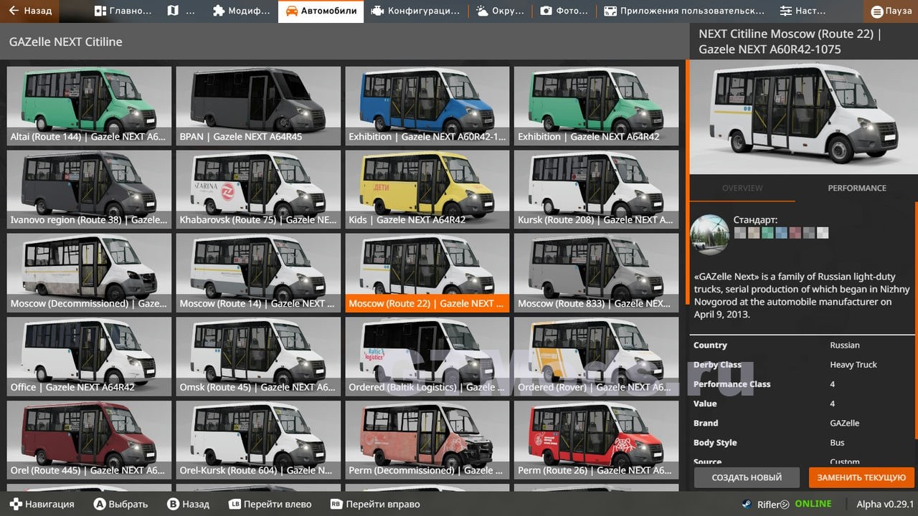Viewport: 918px width, 516px height.
Task: Click the LB Перейти влево hint
Action: (x=271, y=504)
